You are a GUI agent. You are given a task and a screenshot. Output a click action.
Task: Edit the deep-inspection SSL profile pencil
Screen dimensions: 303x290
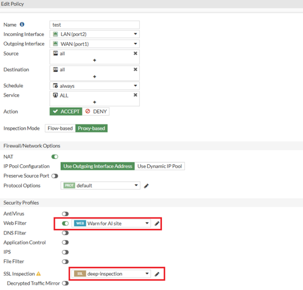(157, 274)
